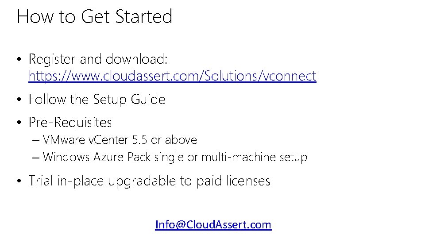Viewport: 425px width, 239px height.
Task: Click the "How to Get Started" slide title
Action: click(94, 17)
